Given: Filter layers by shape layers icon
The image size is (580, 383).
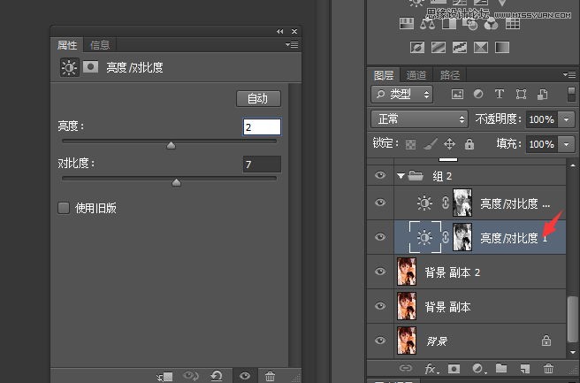Looking at the screenshot, I should 521,94.
